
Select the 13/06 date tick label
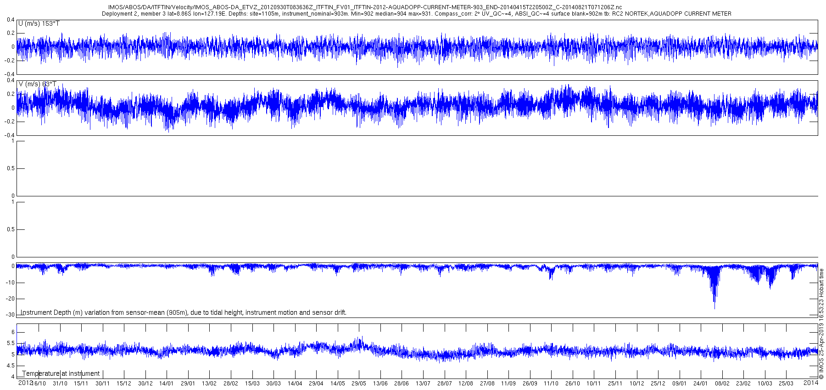(x=380, y=384)
